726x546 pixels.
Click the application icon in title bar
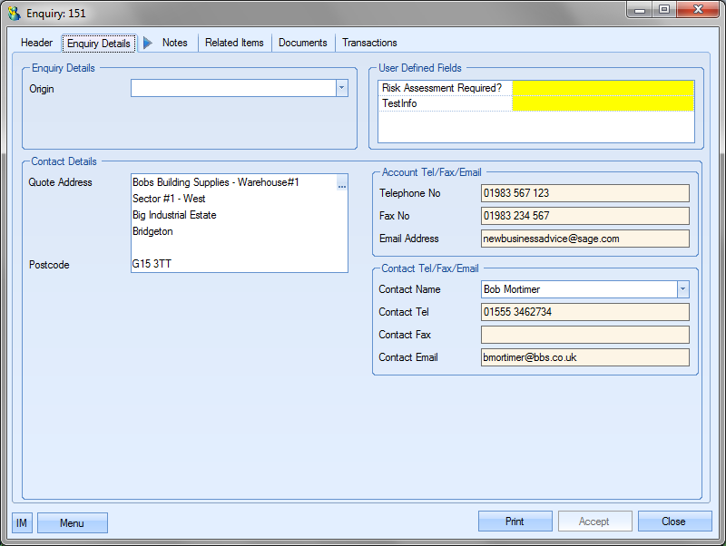(x=14, y=12)
